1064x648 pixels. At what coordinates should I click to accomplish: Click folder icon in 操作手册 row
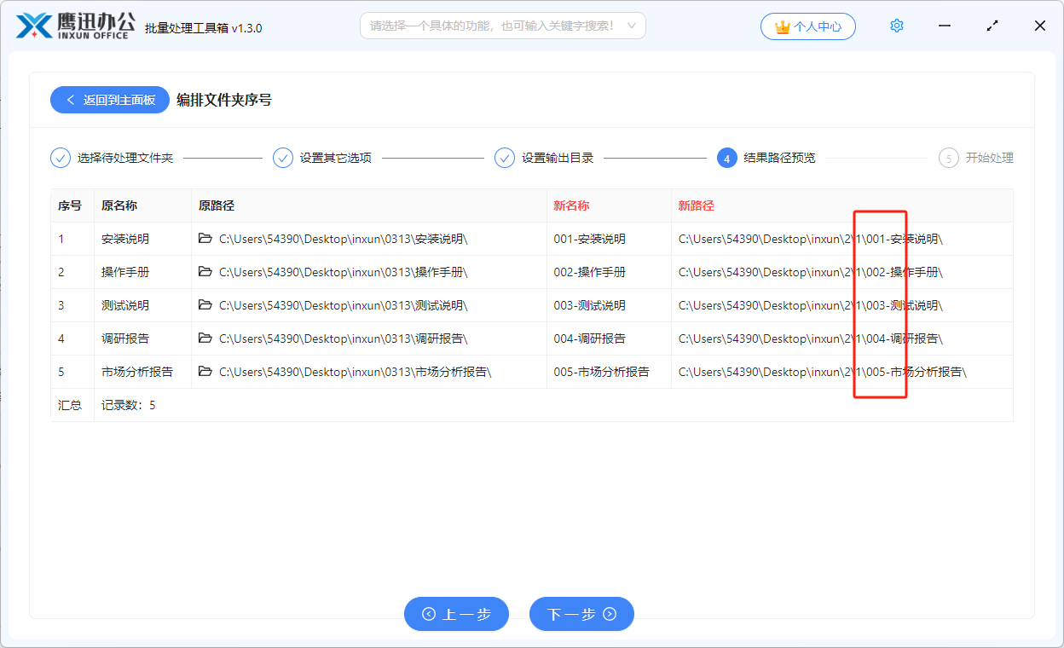205,272
